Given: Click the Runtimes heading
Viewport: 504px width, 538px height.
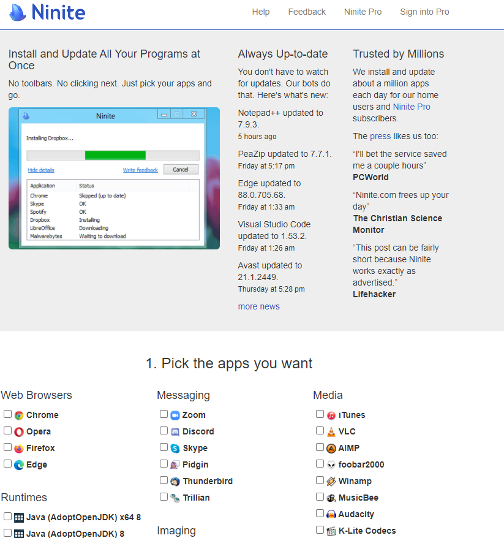Looking at the screenshot, I should pos(24,498).
